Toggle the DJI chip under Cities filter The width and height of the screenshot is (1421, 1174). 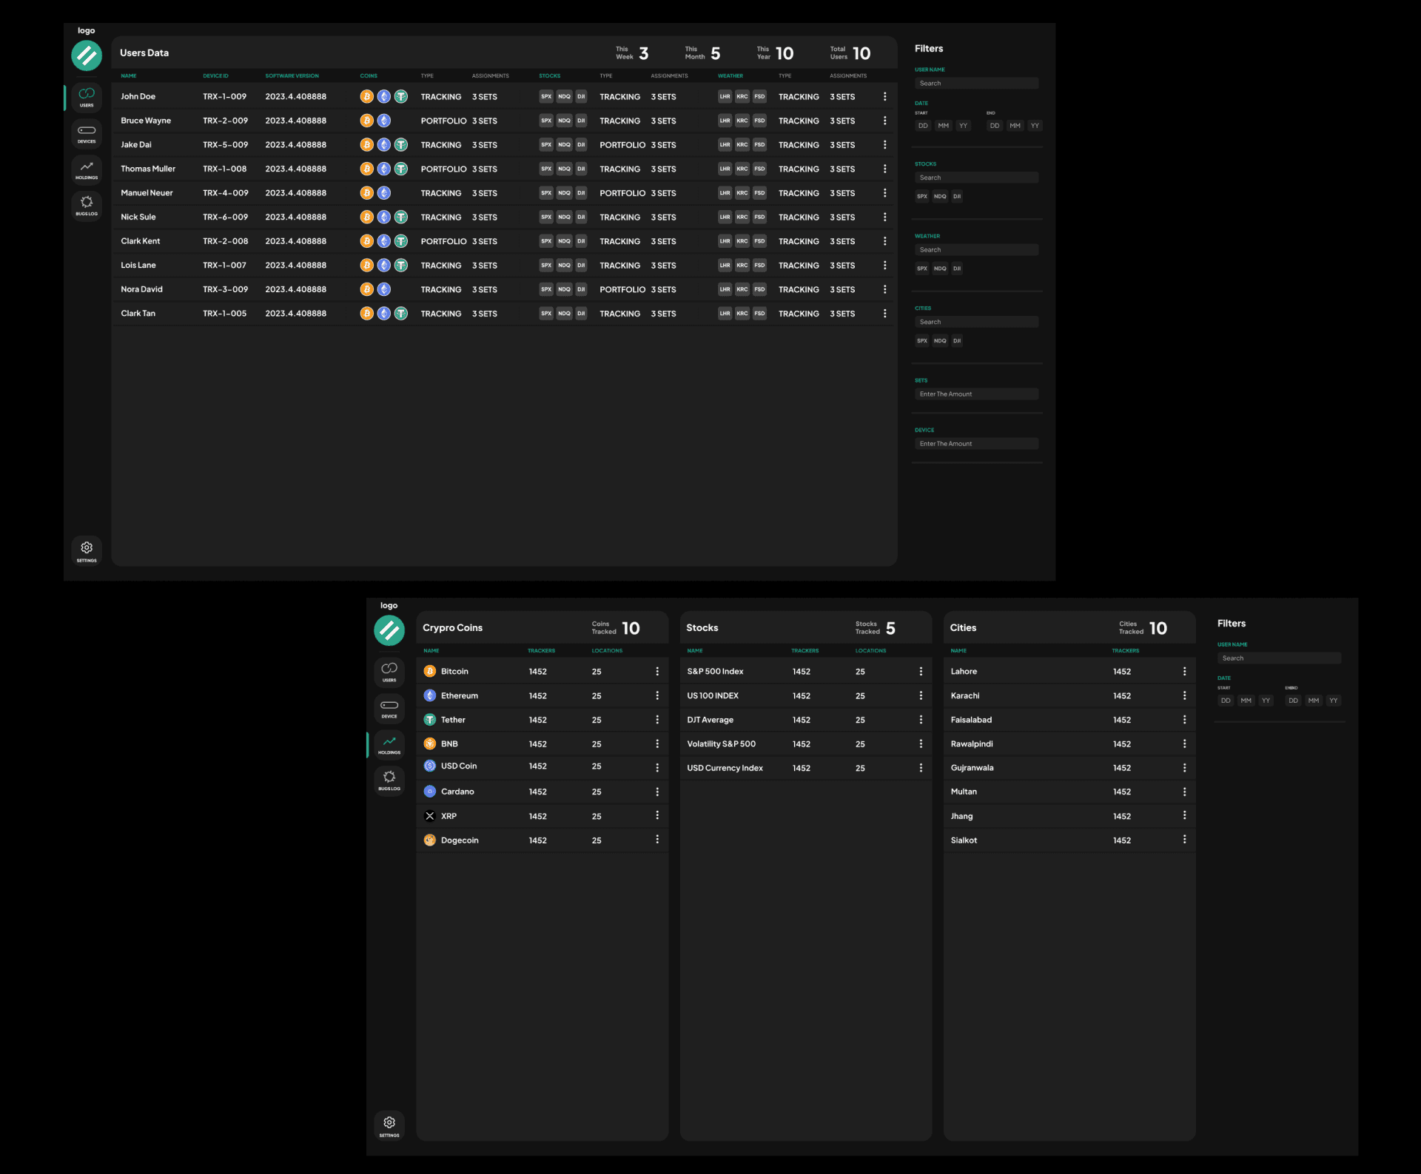[957, 341]
